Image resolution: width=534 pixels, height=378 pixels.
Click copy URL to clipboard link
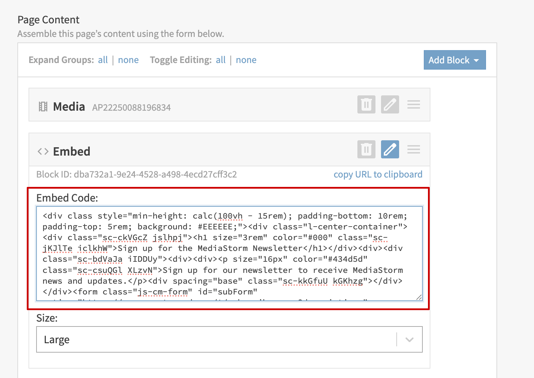[378, 174]
